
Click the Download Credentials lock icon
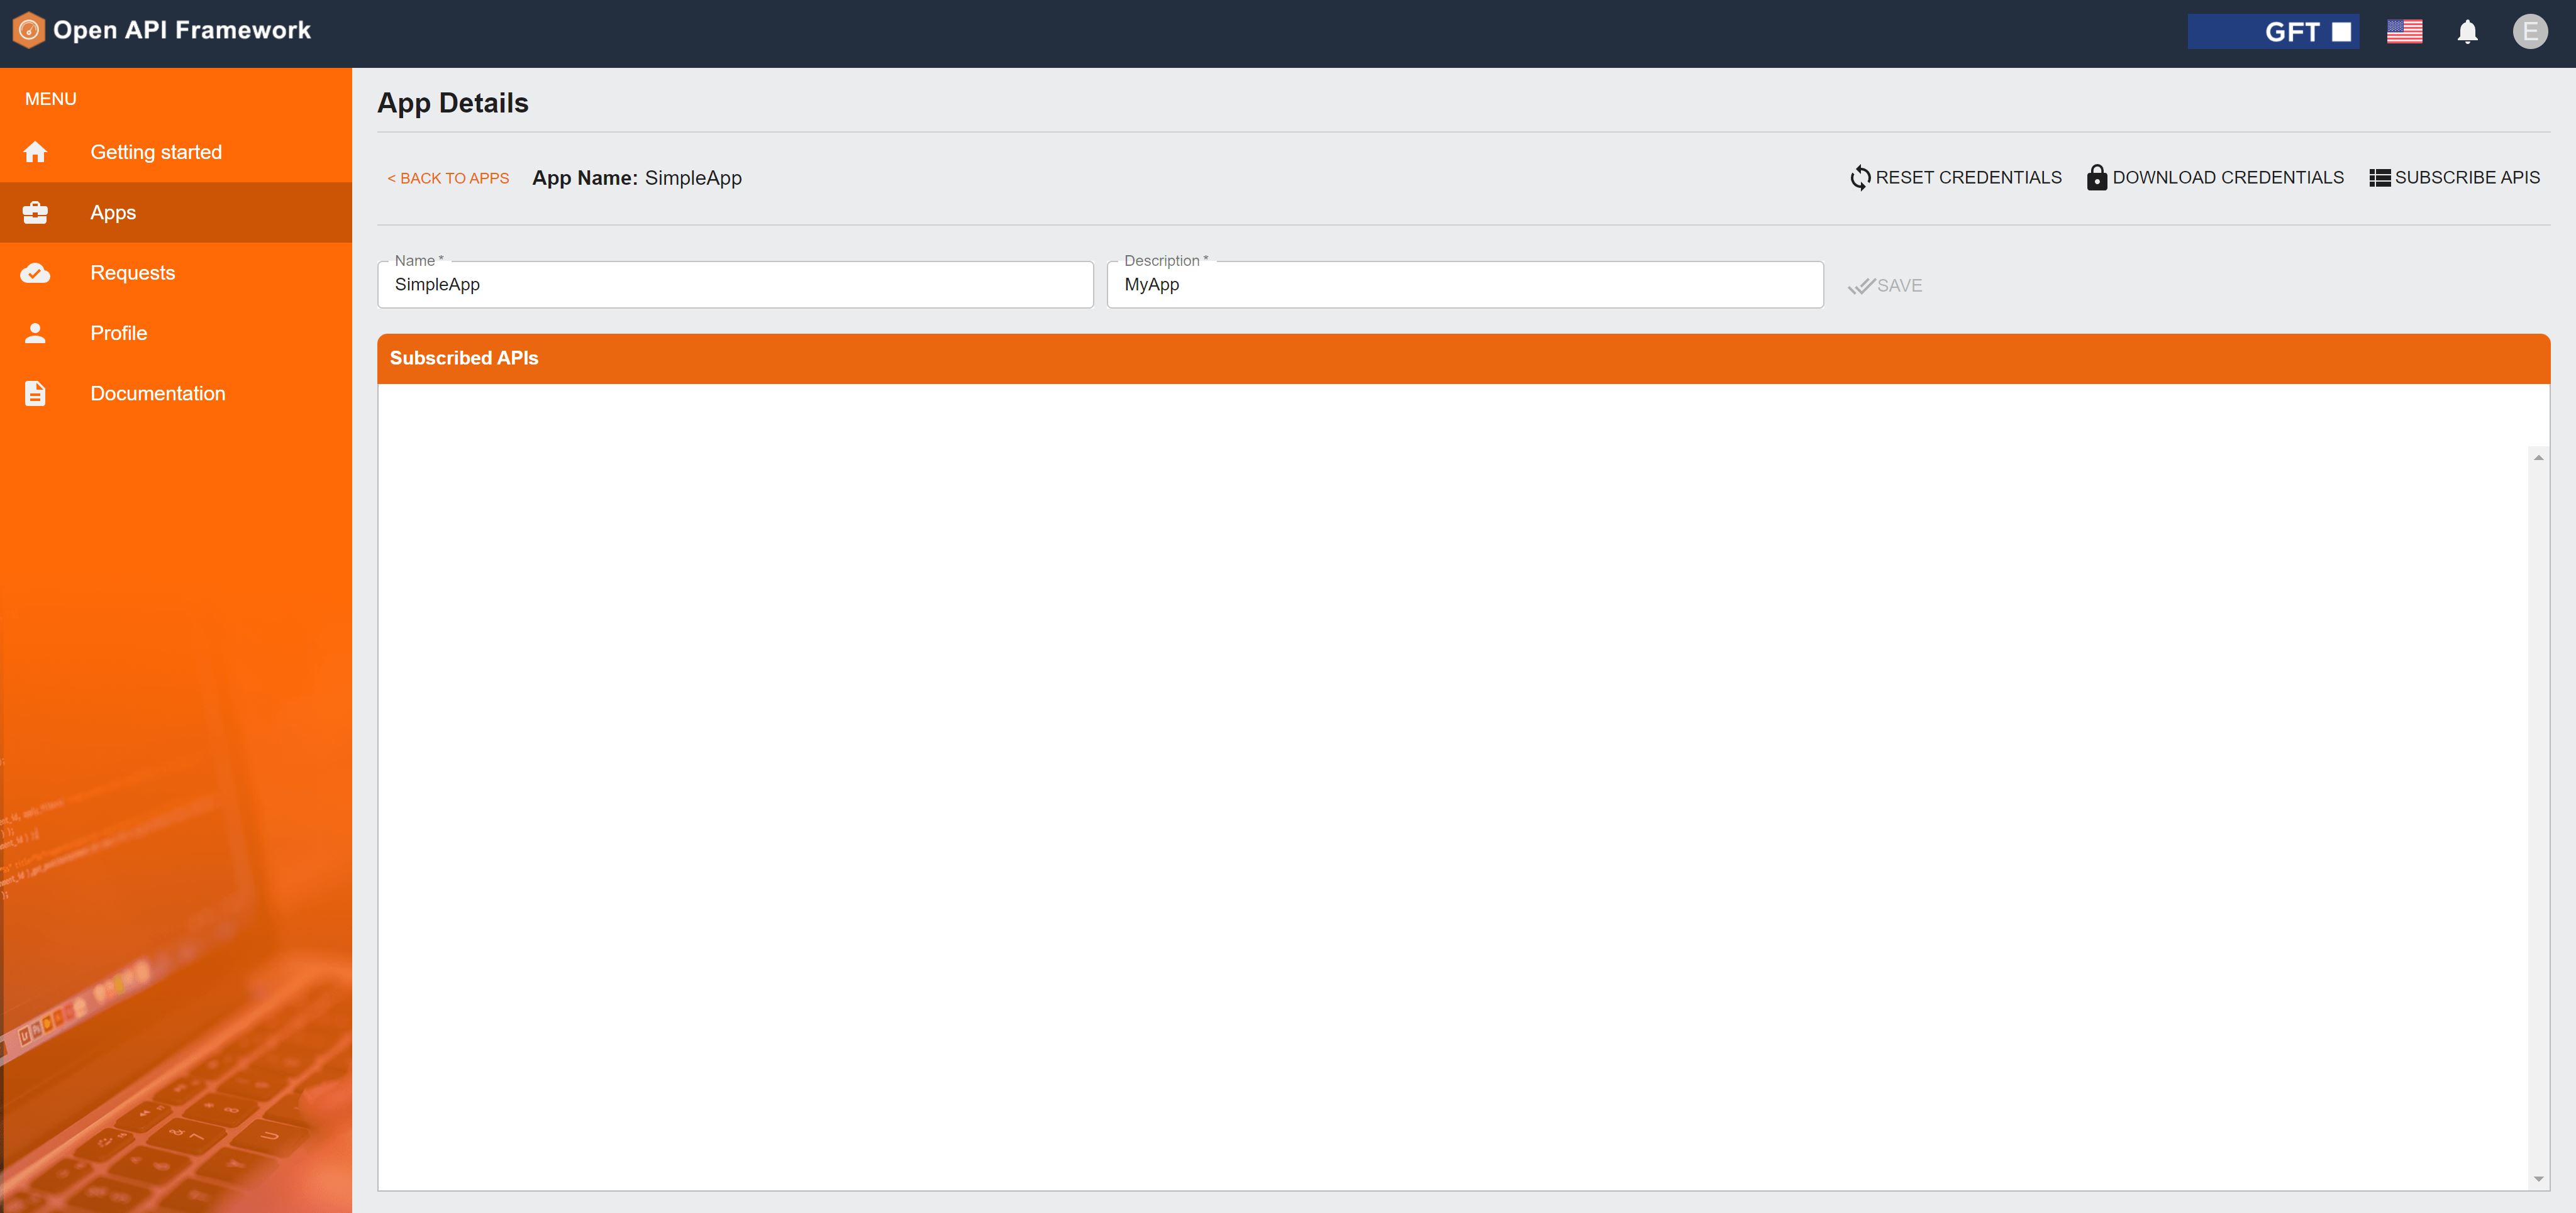coord(2096,177)
